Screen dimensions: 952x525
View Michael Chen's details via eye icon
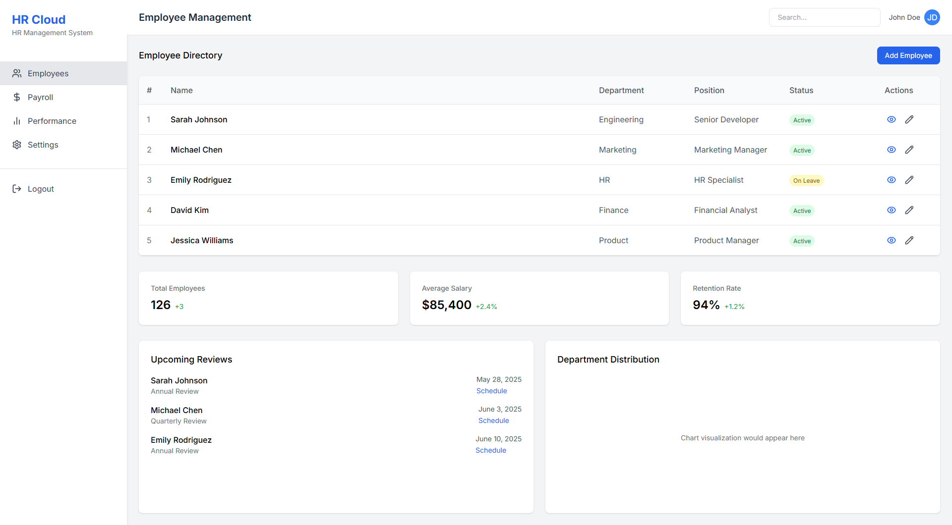point(892,150)
